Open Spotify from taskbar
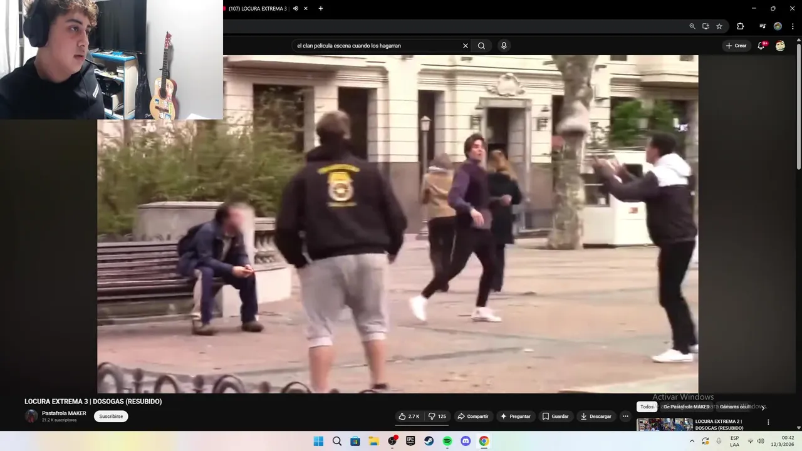This screenshot has height=451, width=802. (447, 441)
